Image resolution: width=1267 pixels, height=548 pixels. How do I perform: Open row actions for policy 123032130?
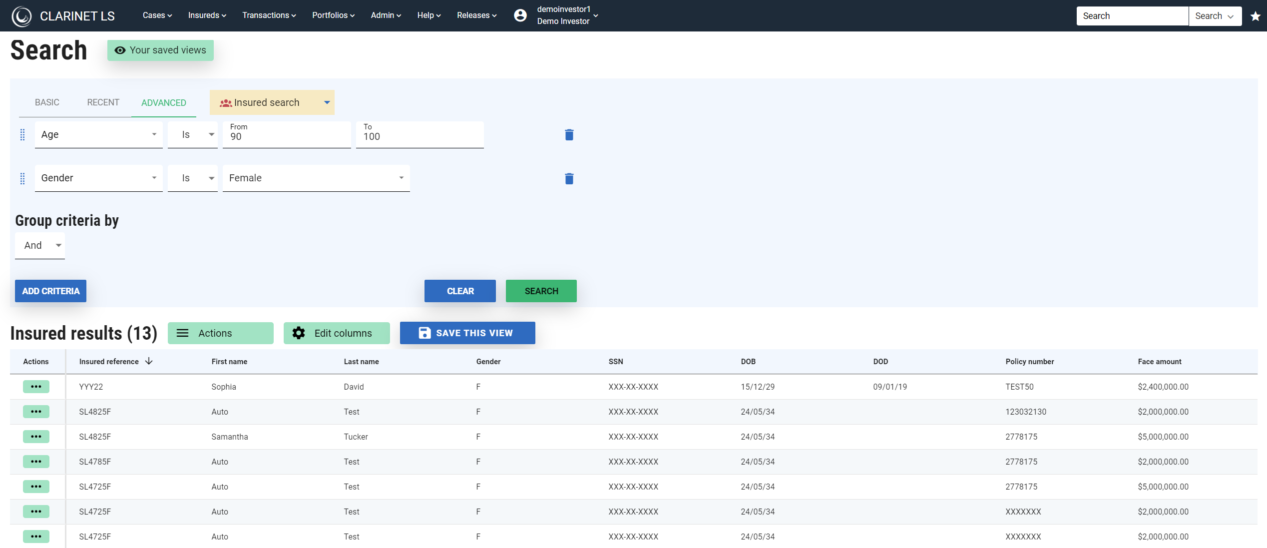(x=36, y=412)
